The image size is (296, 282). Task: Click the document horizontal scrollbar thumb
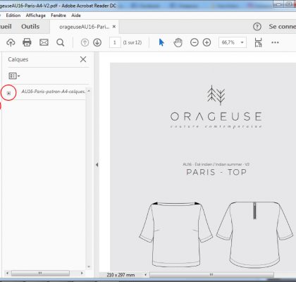tap(211, 275)
